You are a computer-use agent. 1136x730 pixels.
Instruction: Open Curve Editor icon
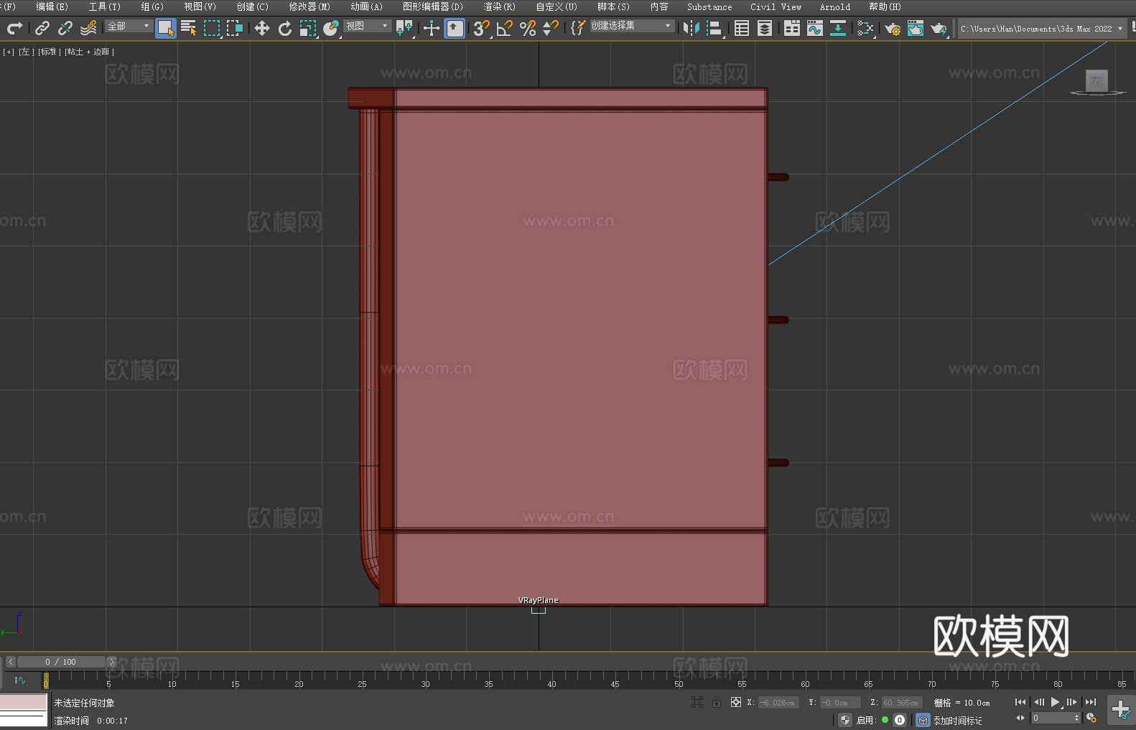click(x=815, y=28)
